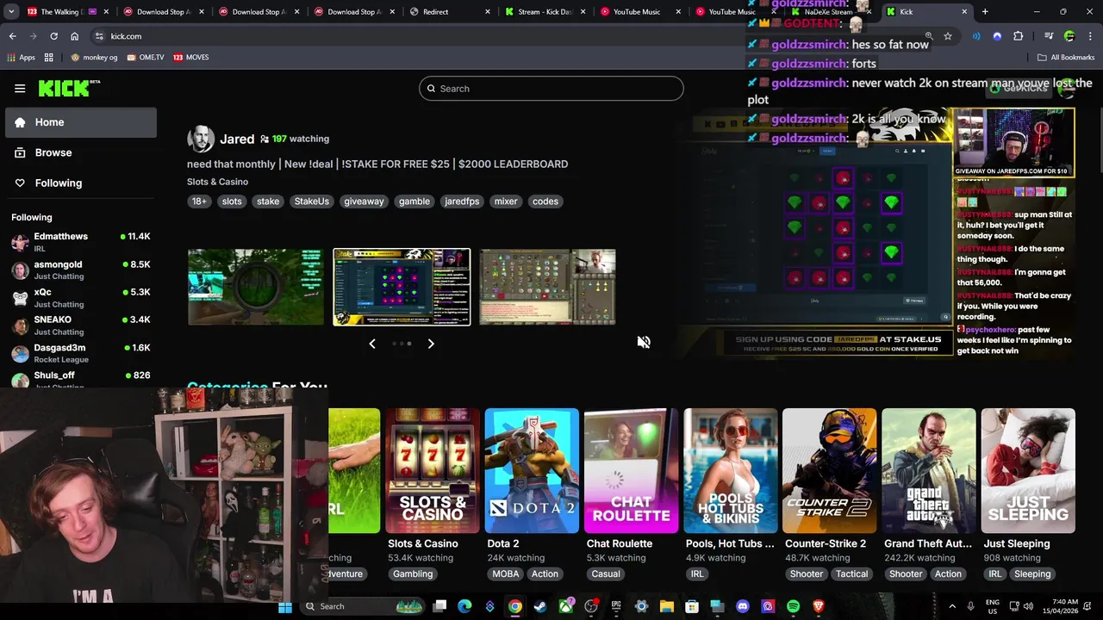Go to previous featured stream with left arrow
Image resolution: width=1103 pixels, height=620 pixels.
coord(372,344)
